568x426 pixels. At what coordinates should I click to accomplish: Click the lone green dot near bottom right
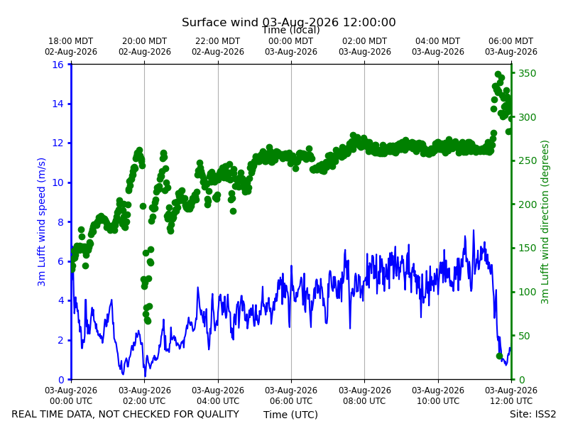(x=499, y=356)
